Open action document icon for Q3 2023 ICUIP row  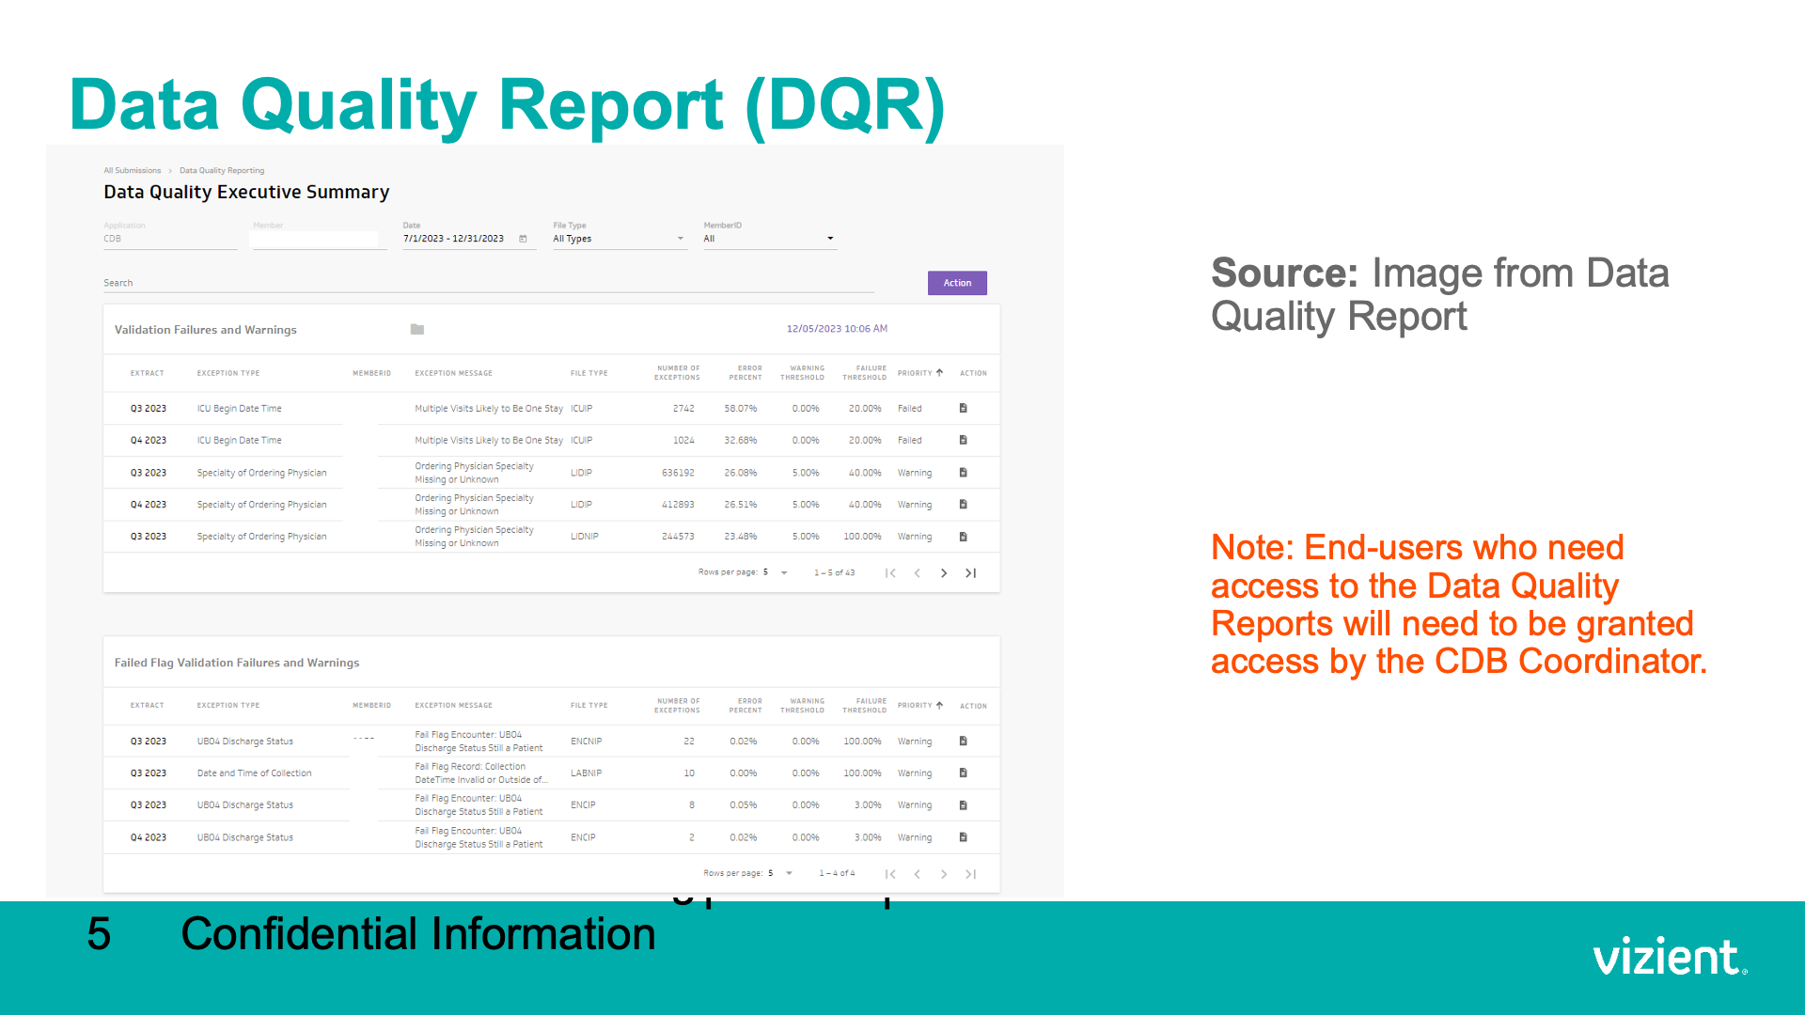(x=963, y=408)
